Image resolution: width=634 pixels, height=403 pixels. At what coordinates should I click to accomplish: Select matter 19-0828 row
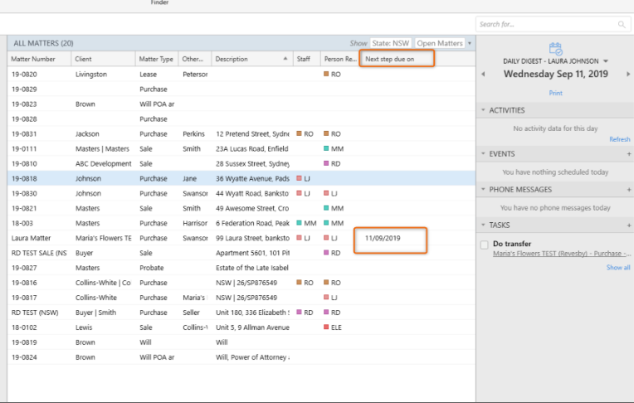tap(241, 119)
